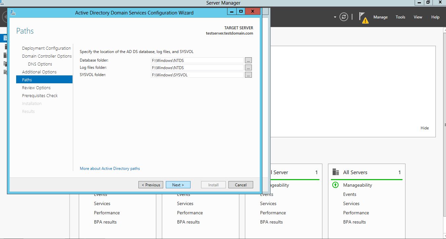Open the Tools menu
The height and width of the screenshot is (239, 446).
coord(401,17)
